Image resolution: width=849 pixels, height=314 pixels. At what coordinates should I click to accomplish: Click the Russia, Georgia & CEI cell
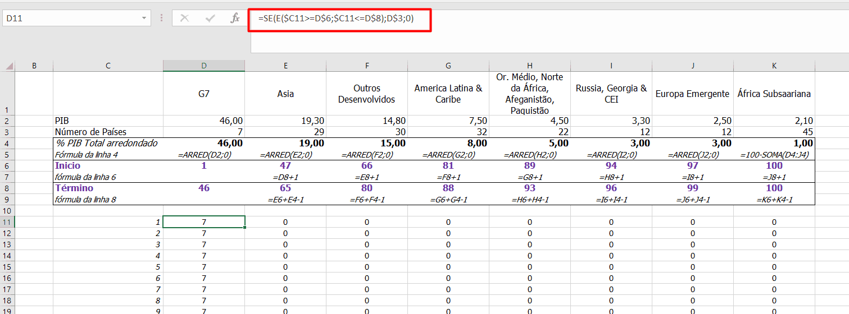pyautogui.click(x=611, y=94)
